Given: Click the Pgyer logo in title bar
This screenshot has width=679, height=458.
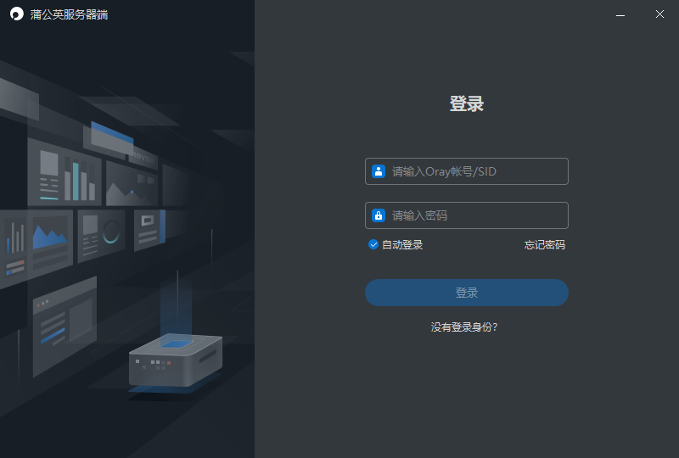Looking at the screenshot, I should [x=16, y=14].
